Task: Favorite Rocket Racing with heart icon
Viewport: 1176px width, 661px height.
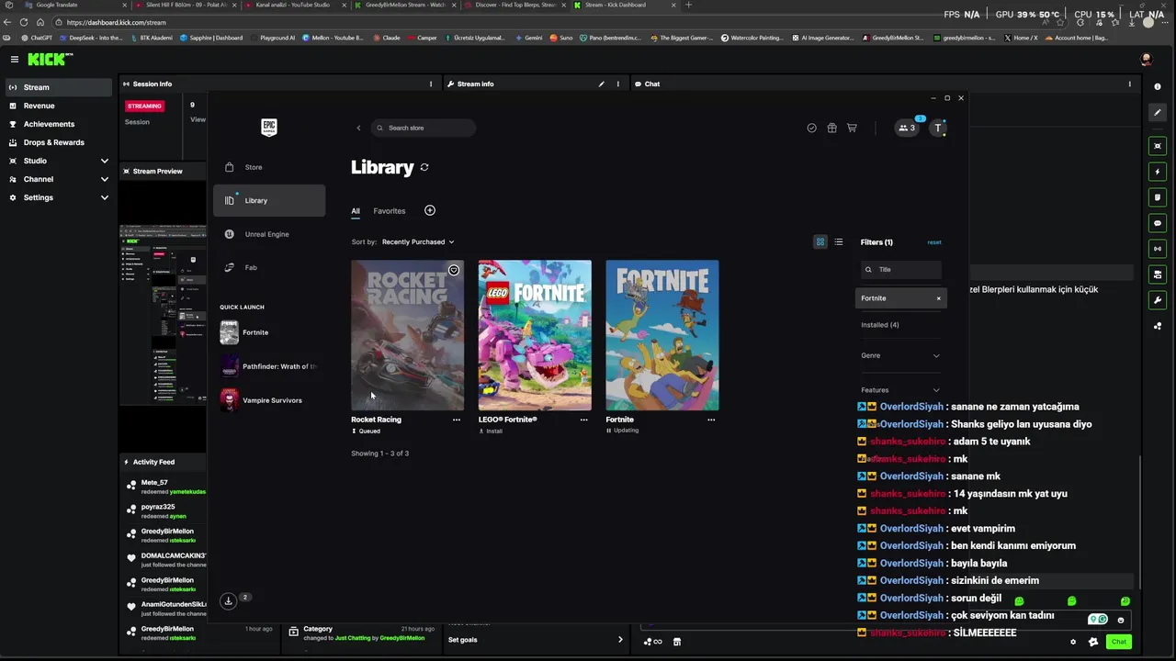Action: tap(454, 270)
